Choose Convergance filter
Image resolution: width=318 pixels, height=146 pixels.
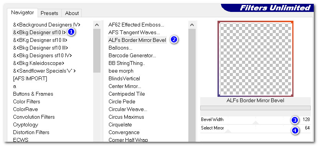pyautogui.click(x=124, y=133)
